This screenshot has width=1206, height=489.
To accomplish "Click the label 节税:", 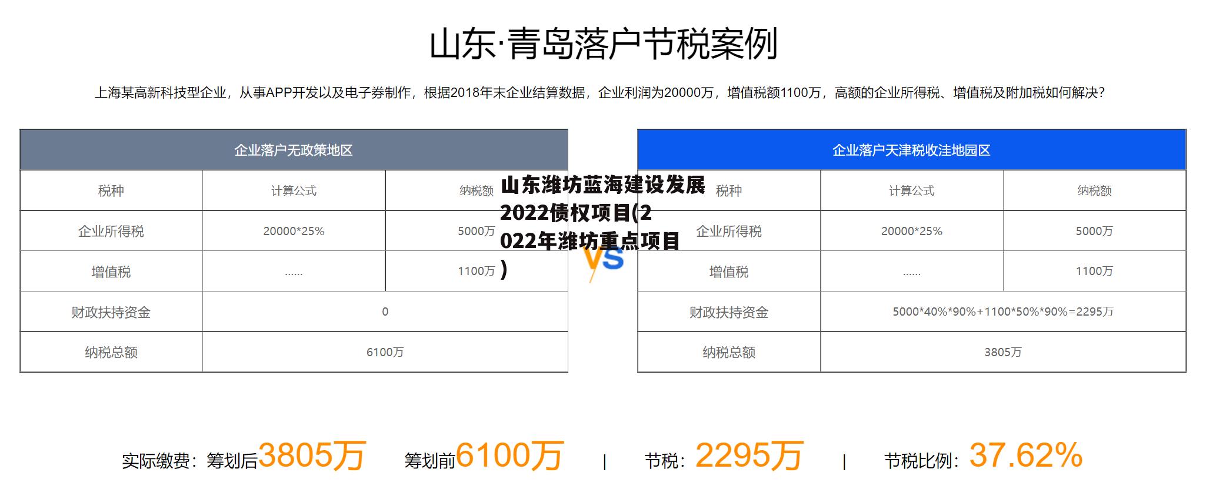I will 665,461.
